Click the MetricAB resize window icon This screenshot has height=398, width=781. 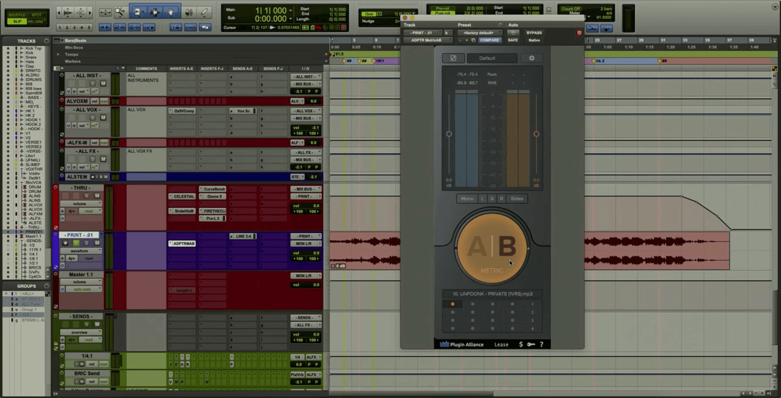point(453,58)
